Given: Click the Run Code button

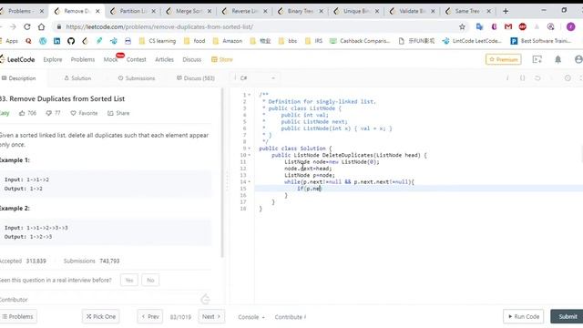Looking at the screenshot, I should [524, 316].
